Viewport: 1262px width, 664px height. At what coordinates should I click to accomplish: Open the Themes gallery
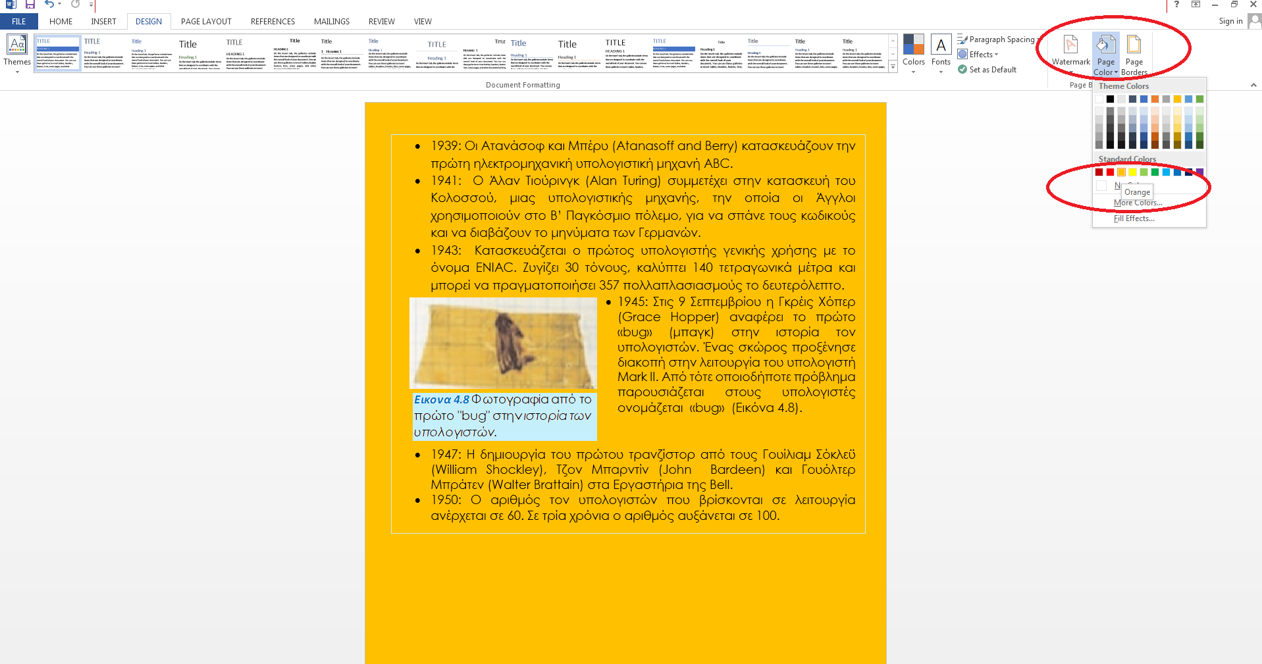[17, 53]
